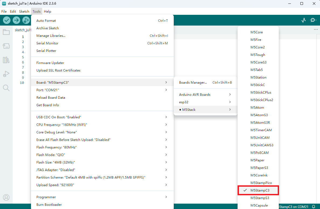Open the Sketchbook folder sidebar icon

(6, 32)
